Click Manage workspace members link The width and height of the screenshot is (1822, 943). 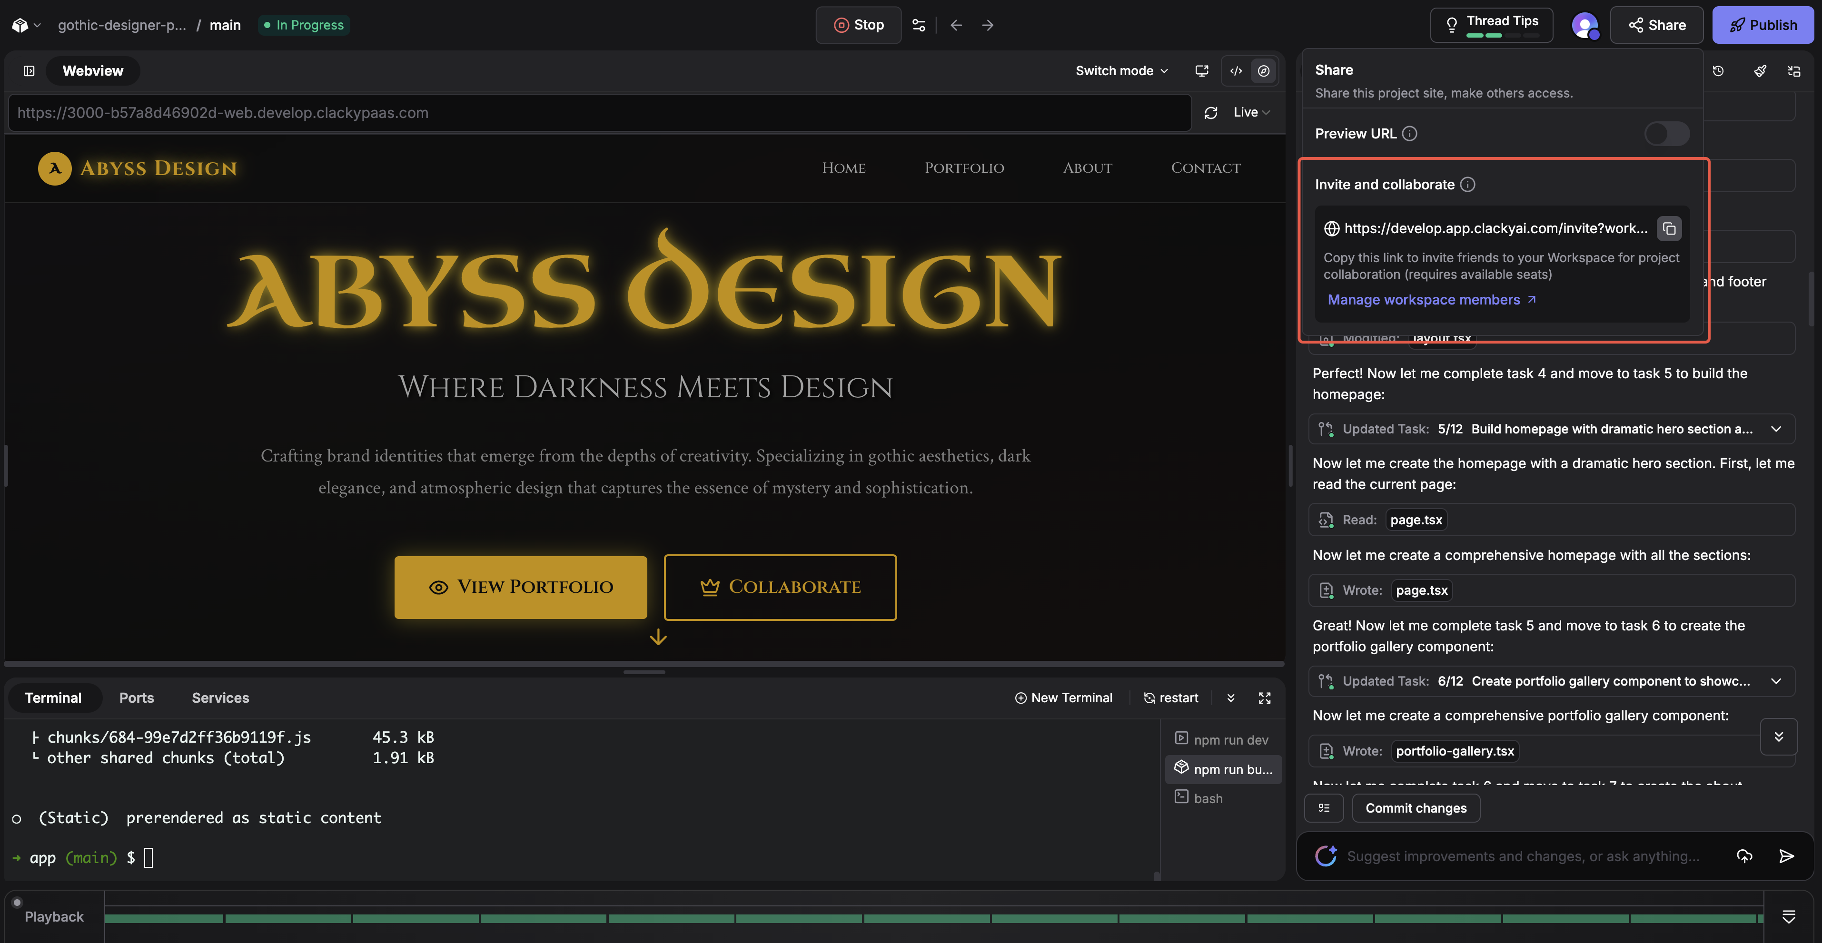[1432, 300]
